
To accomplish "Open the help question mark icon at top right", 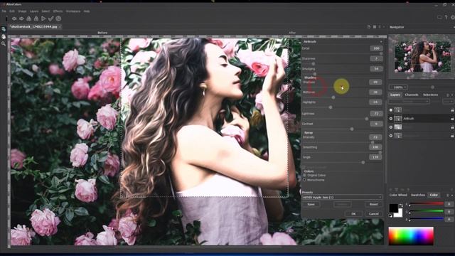I will (x=446, y=18).
